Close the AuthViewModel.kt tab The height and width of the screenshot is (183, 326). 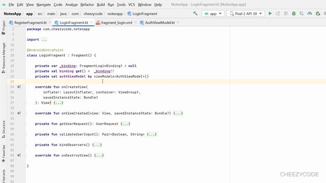pyautogui.click(x=178, y=22)
